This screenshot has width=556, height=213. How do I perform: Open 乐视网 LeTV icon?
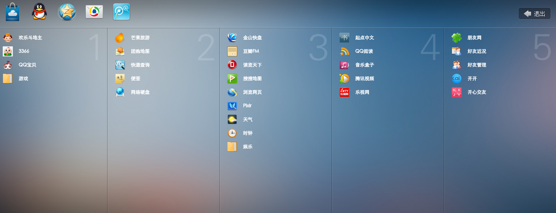[344, 92]
